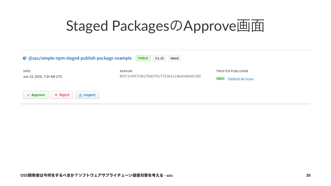Click the SHASUM column label
Image resolution: width=331 pixels, height=186 pixels.
(125, 71)
